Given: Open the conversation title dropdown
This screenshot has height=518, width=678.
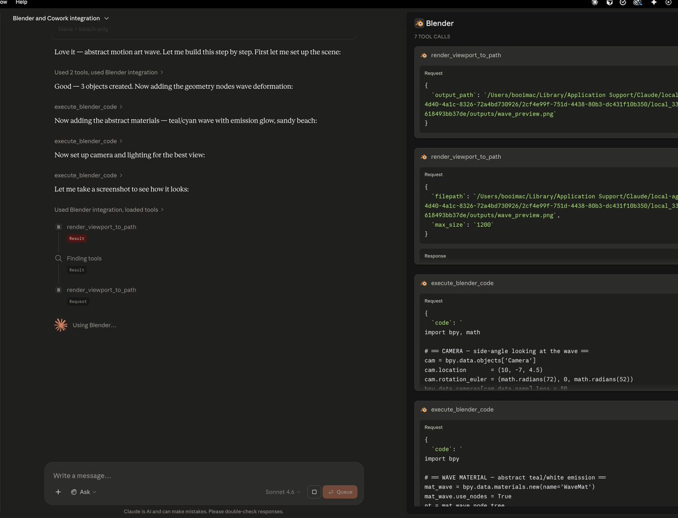Looking at the screenshot, I should (61, 18).
